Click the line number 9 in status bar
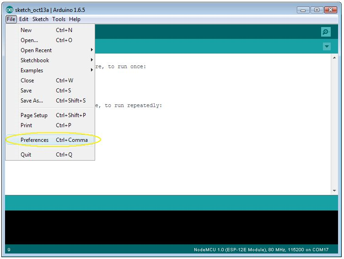This screenshot has height=259, width=344. click(x=9, y=249)
